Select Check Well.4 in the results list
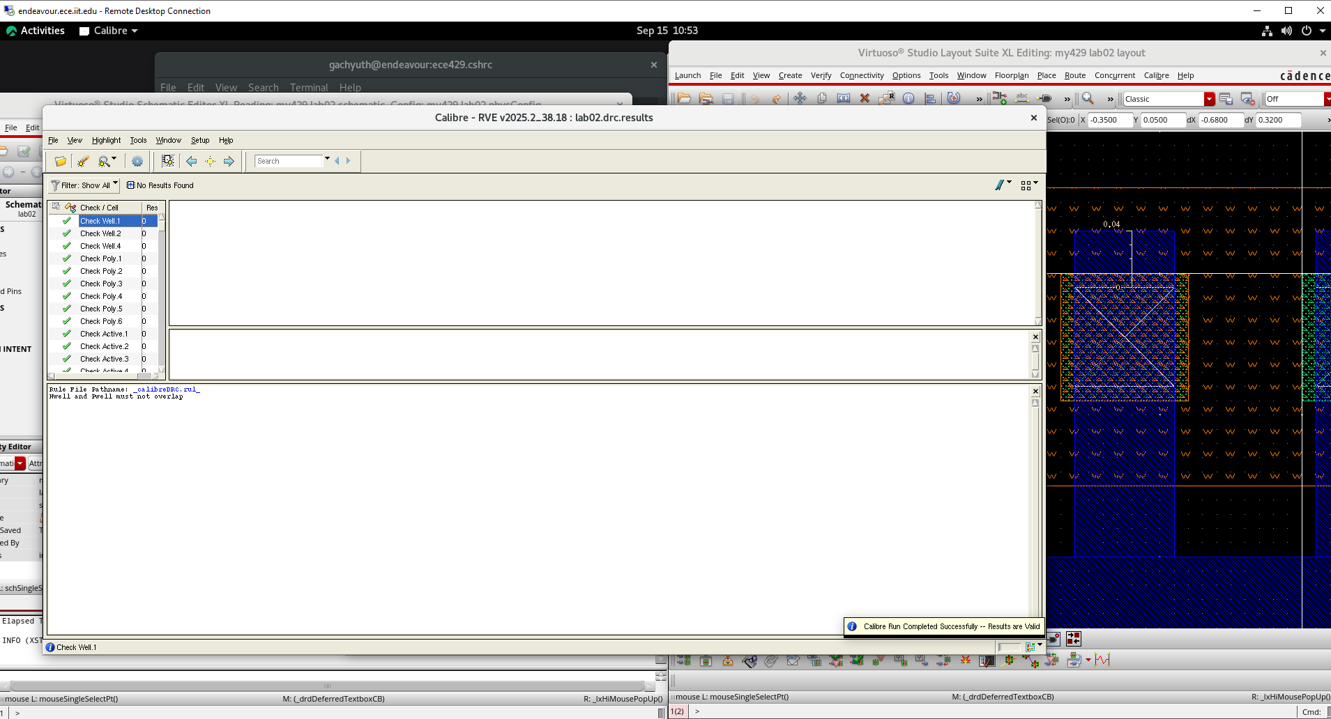 pos(100,246)
